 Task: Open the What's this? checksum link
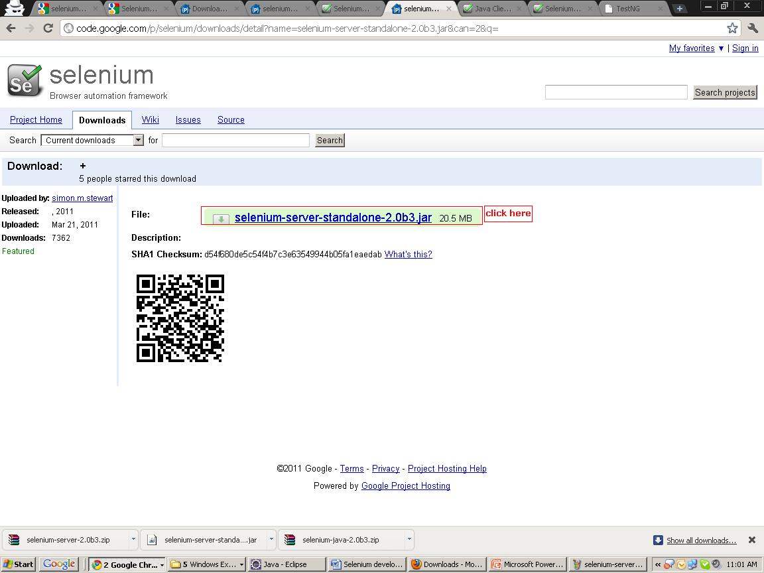408,254
